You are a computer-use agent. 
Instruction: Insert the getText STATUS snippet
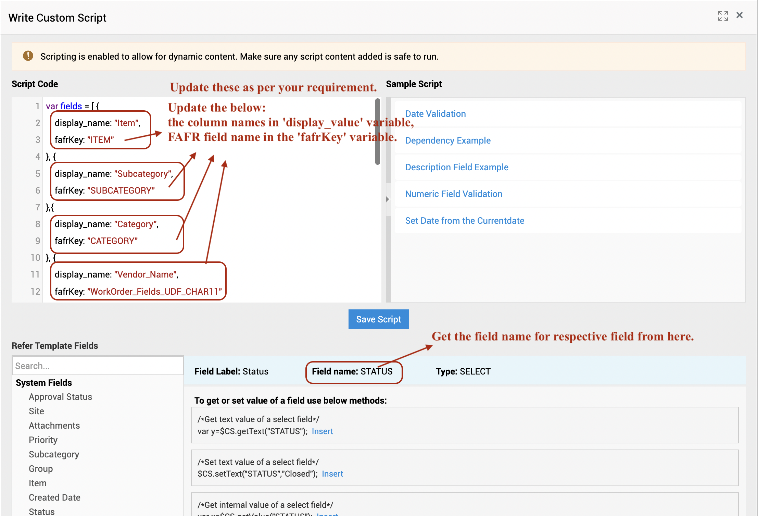322,431
